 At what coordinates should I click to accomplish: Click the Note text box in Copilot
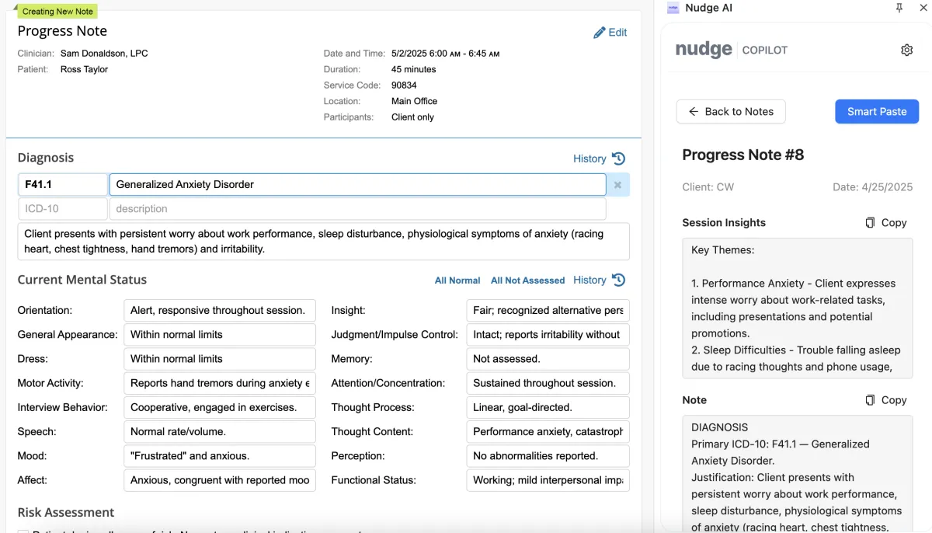point(798,474)
